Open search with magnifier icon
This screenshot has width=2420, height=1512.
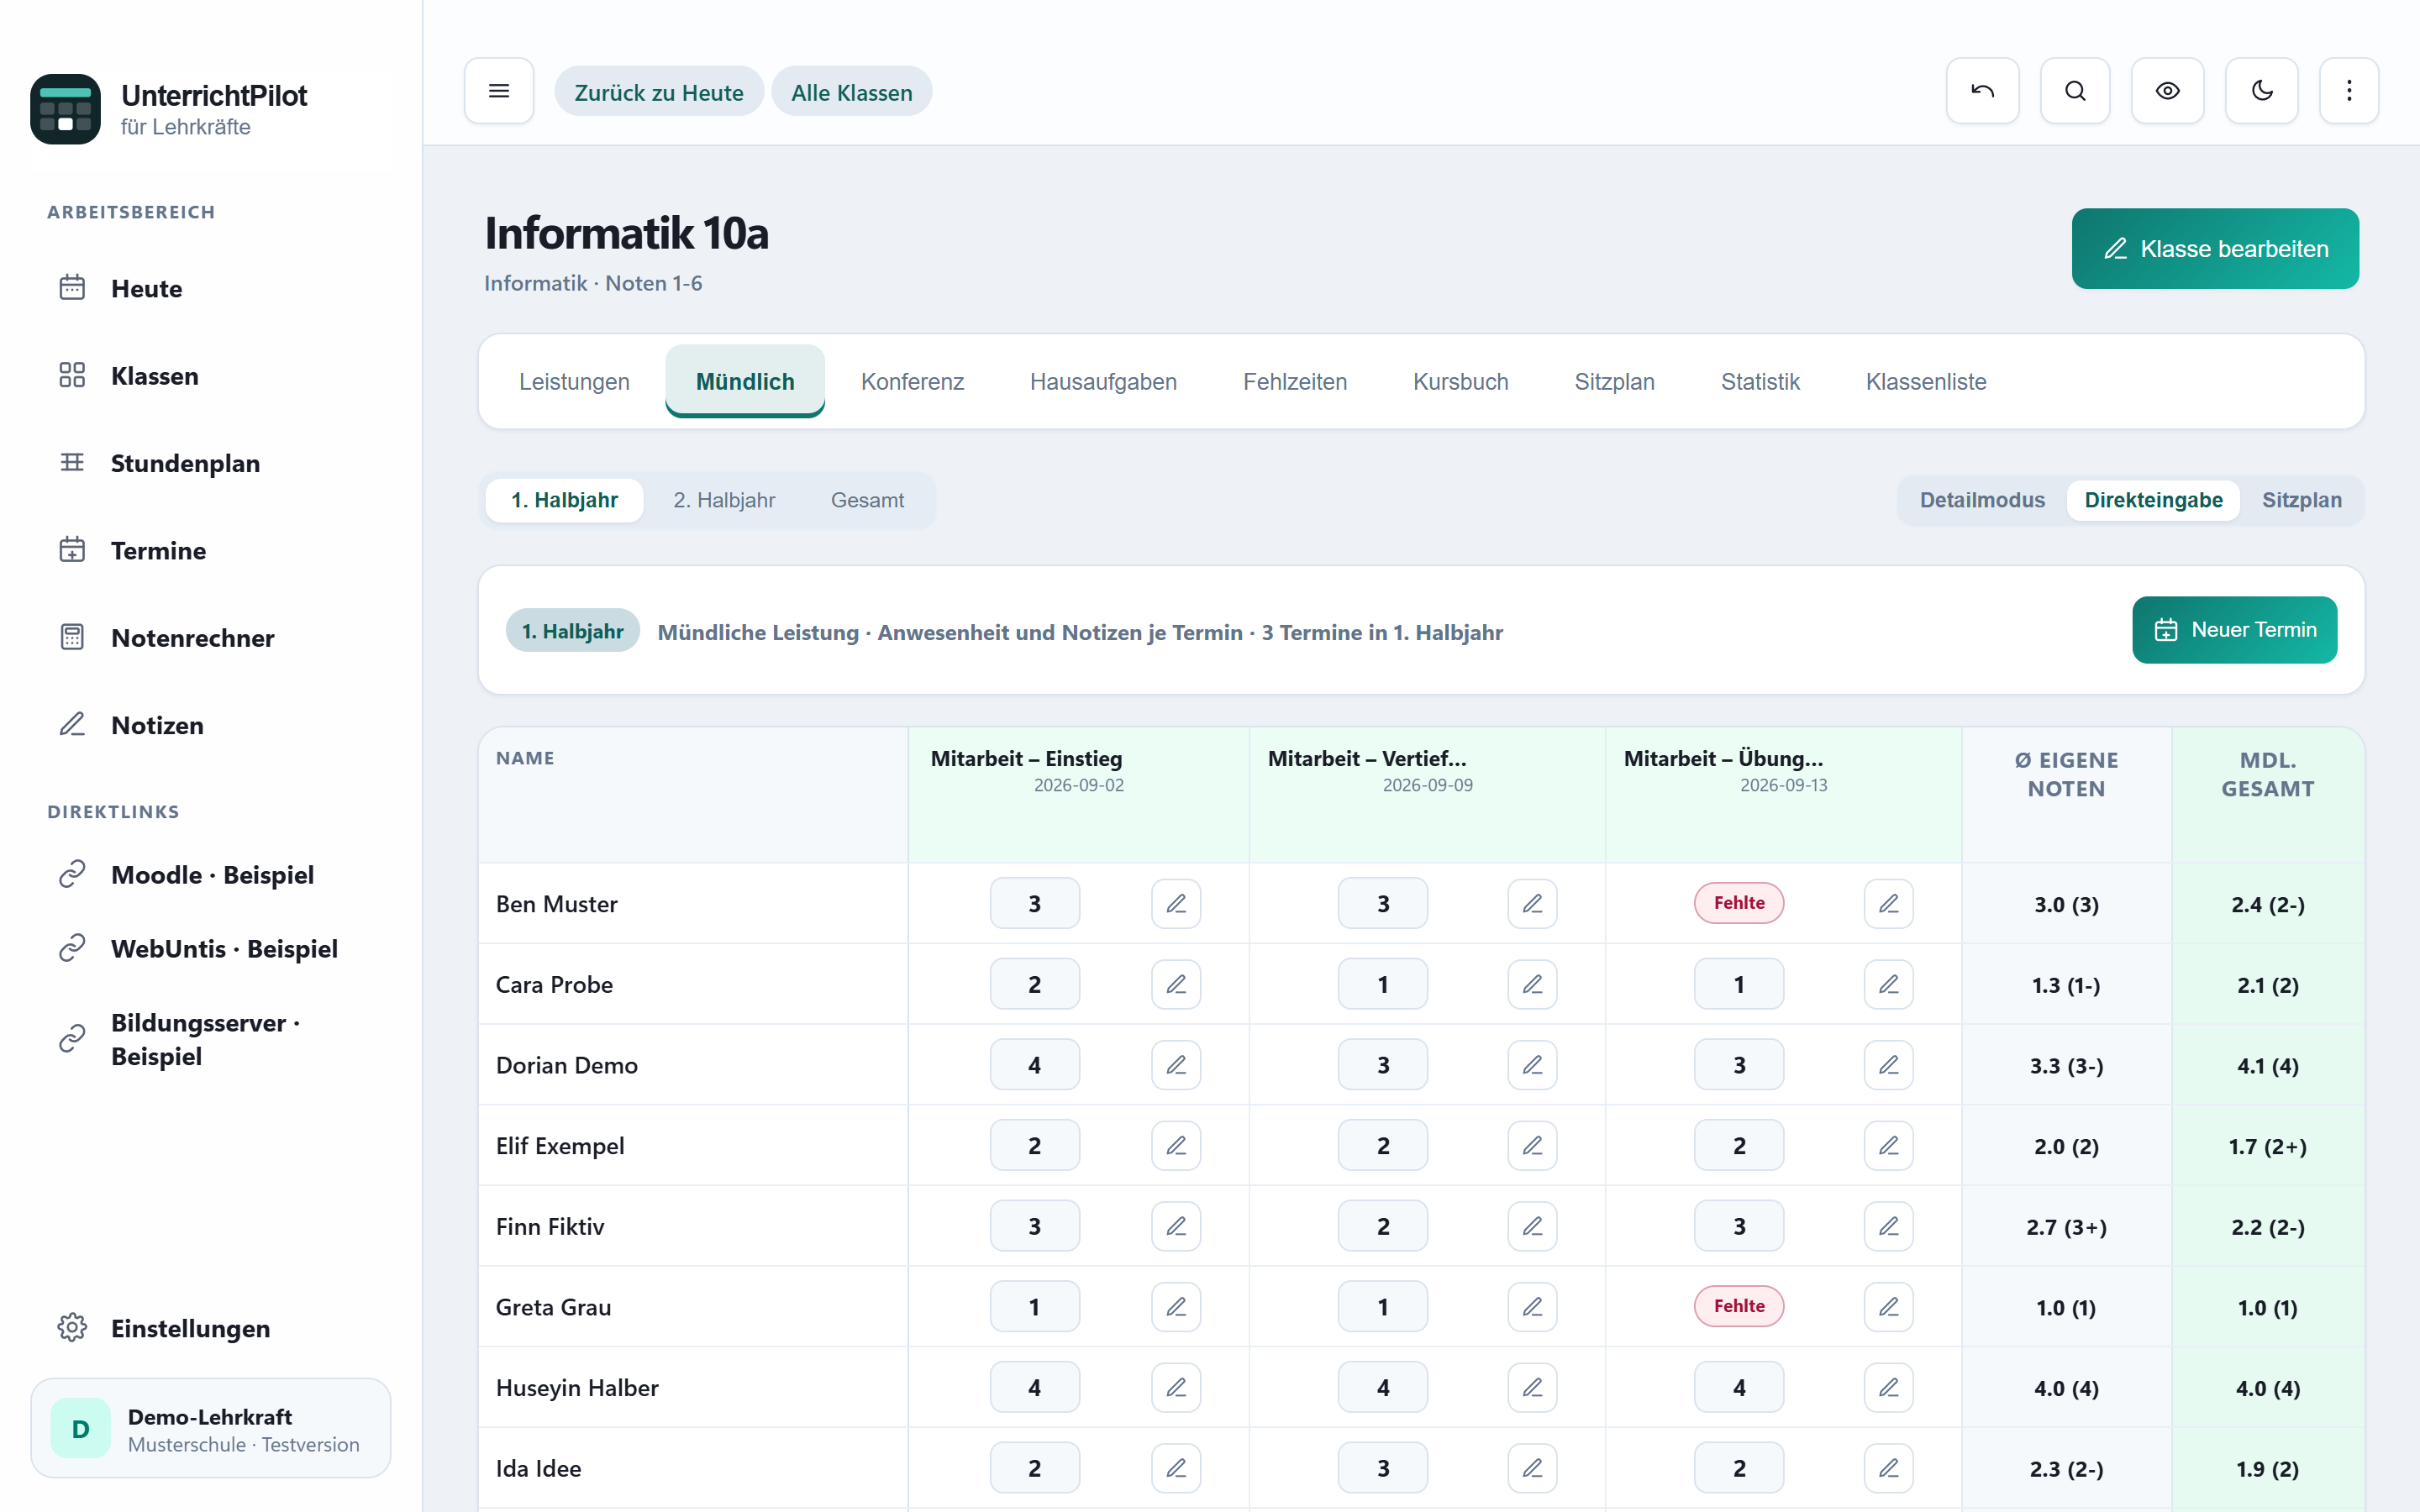click(x=2075, y=91)
